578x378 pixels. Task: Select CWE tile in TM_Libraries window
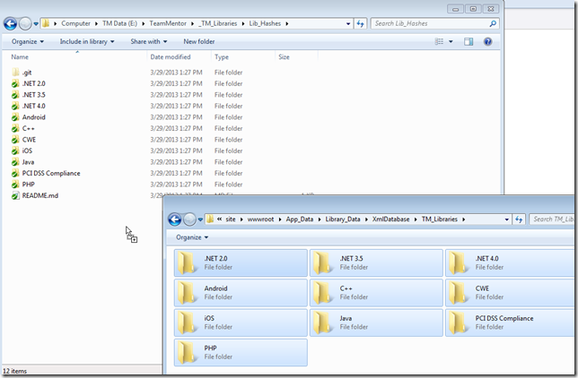pos(510,293)
